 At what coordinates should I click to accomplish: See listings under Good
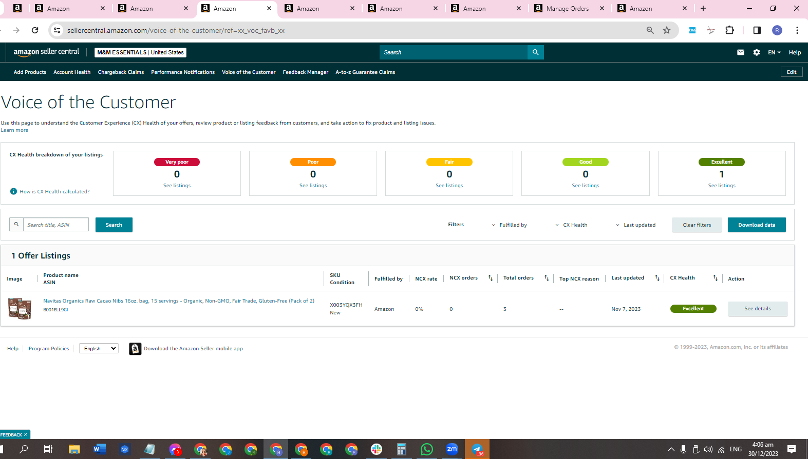click(x=586, y=186)
